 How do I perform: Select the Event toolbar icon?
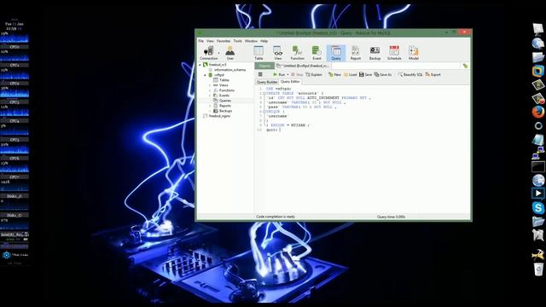pyautogui.click(x=317, y=53)
